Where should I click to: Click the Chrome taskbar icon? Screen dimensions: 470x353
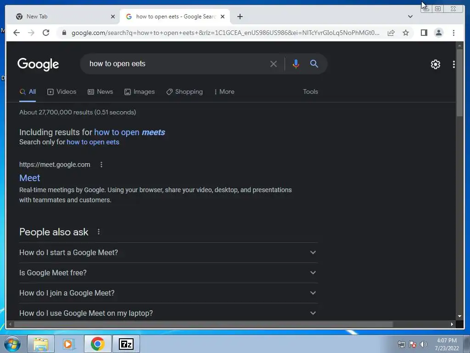(x=97, y=344)
